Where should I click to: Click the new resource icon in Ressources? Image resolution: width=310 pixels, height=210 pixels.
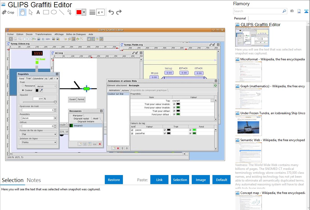click(80, 144)
